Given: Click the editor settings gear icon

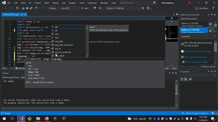Looking at the screenshot, I should click(177, 14).
